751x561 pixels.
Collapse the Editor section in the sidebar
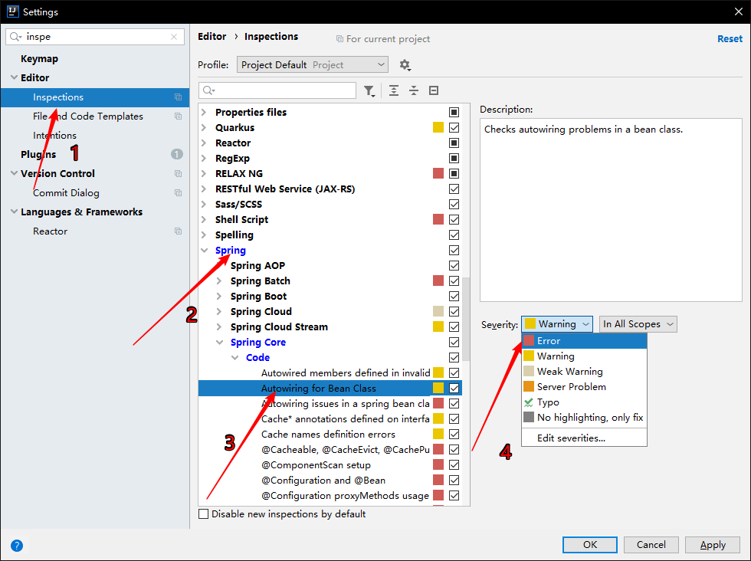14,77
